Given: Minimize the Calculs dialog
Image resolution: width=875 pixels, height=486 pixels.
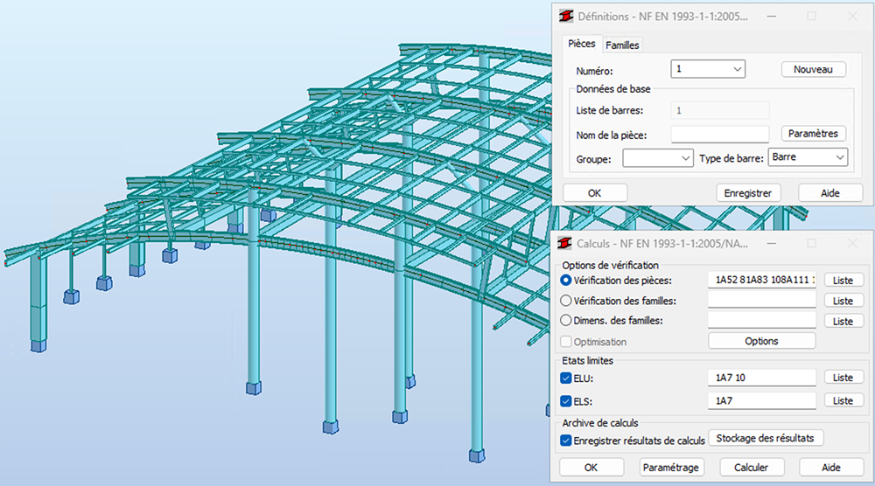Looking at the screenshot, I should click(772, 244).
